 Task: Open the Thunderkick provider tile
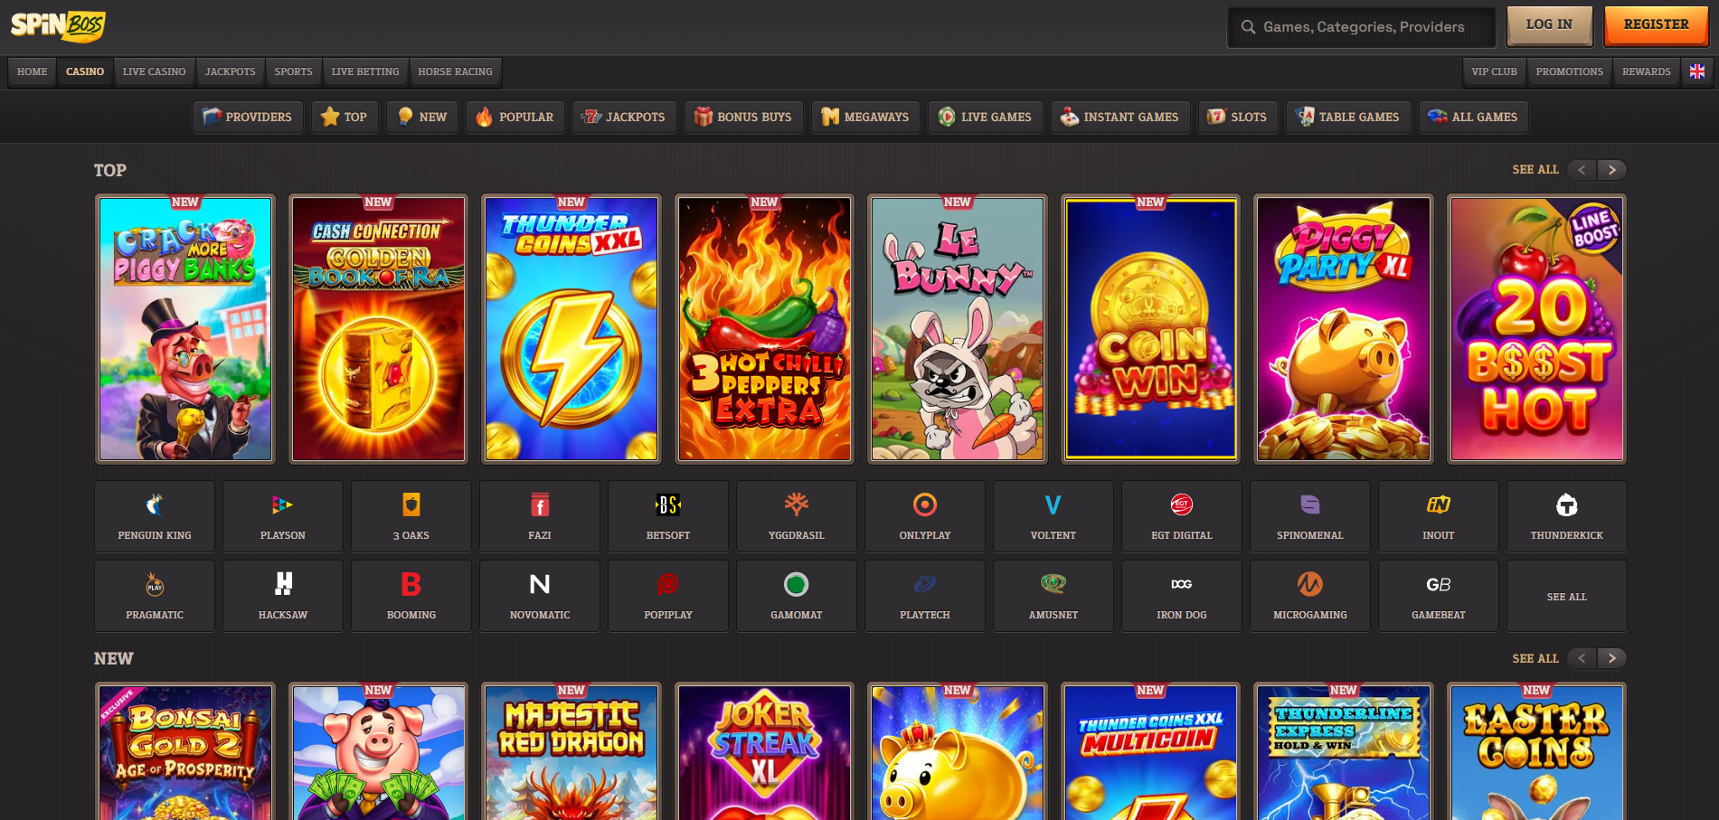click(x=1567, y=516)
